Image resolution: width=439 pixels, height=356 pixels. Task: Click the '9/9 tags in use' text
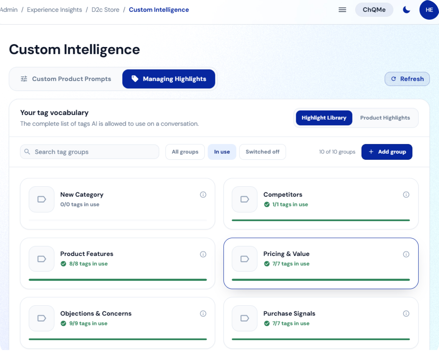88,323
